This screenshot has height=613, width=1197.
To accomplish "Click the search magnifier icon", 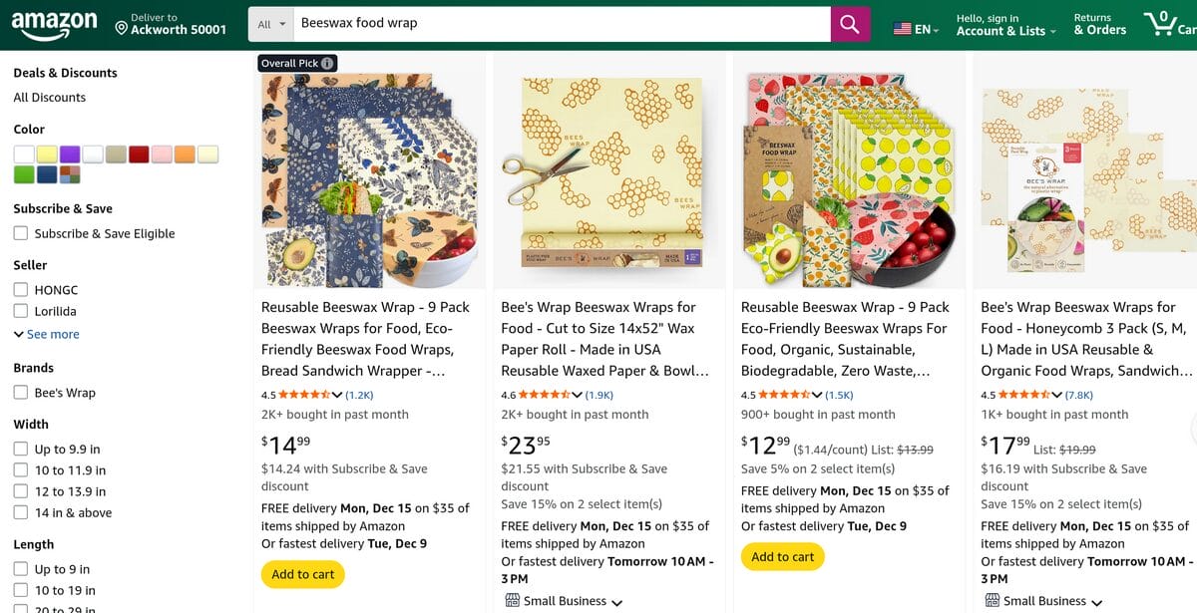I will pos(849,23).
